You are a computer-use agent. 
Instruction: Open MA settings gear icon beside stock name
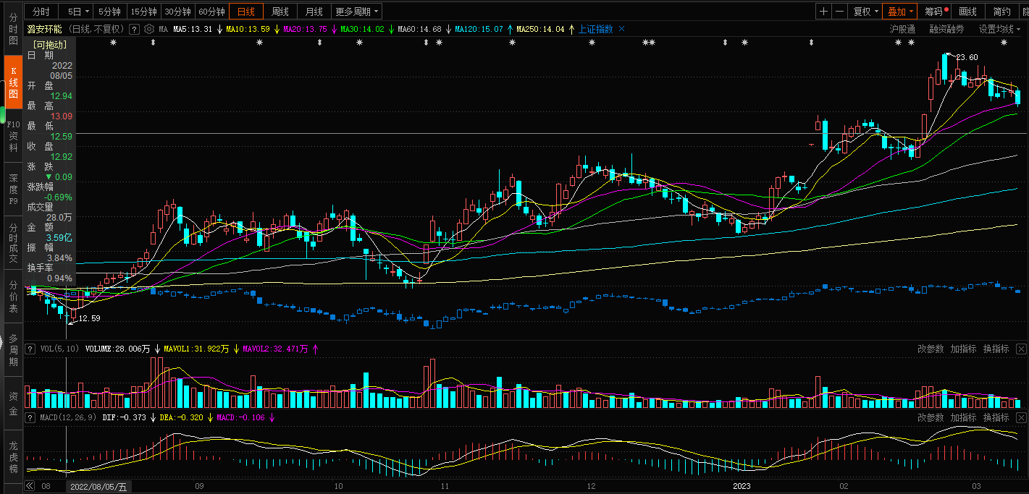(x=149, y=29)
